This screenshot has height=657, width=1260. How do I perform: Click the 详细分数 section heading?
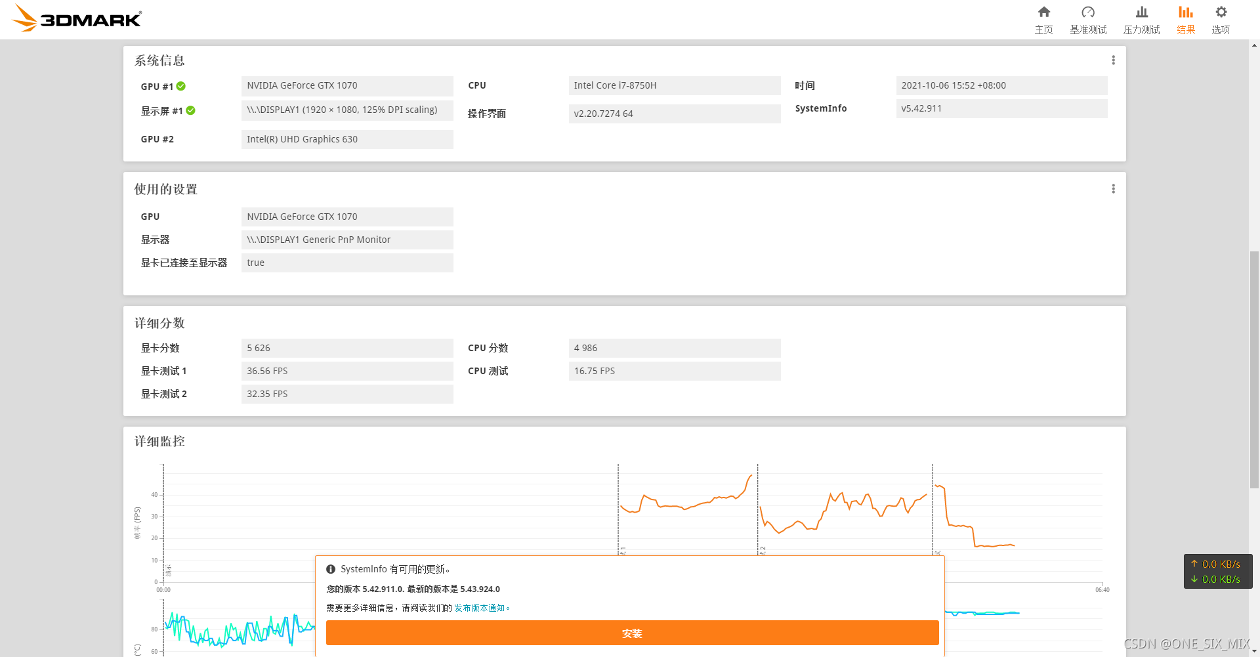[159, 323]
